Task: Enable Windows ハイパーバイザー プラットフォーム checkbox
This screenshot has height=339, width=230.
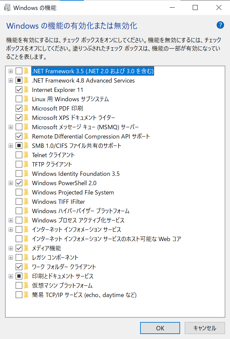Action: click(19, 211)
